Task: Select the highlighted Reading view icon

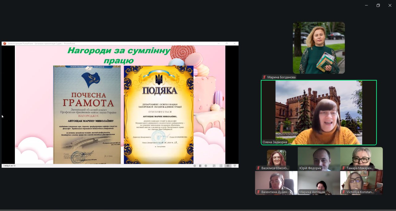Action: click(228, 166)
